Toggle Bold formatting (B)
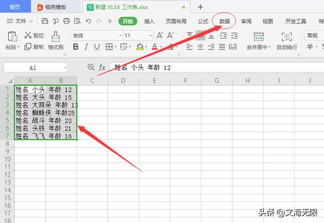Image resolution: width=324 pixels, height=223 pixels. coord(75,47)
